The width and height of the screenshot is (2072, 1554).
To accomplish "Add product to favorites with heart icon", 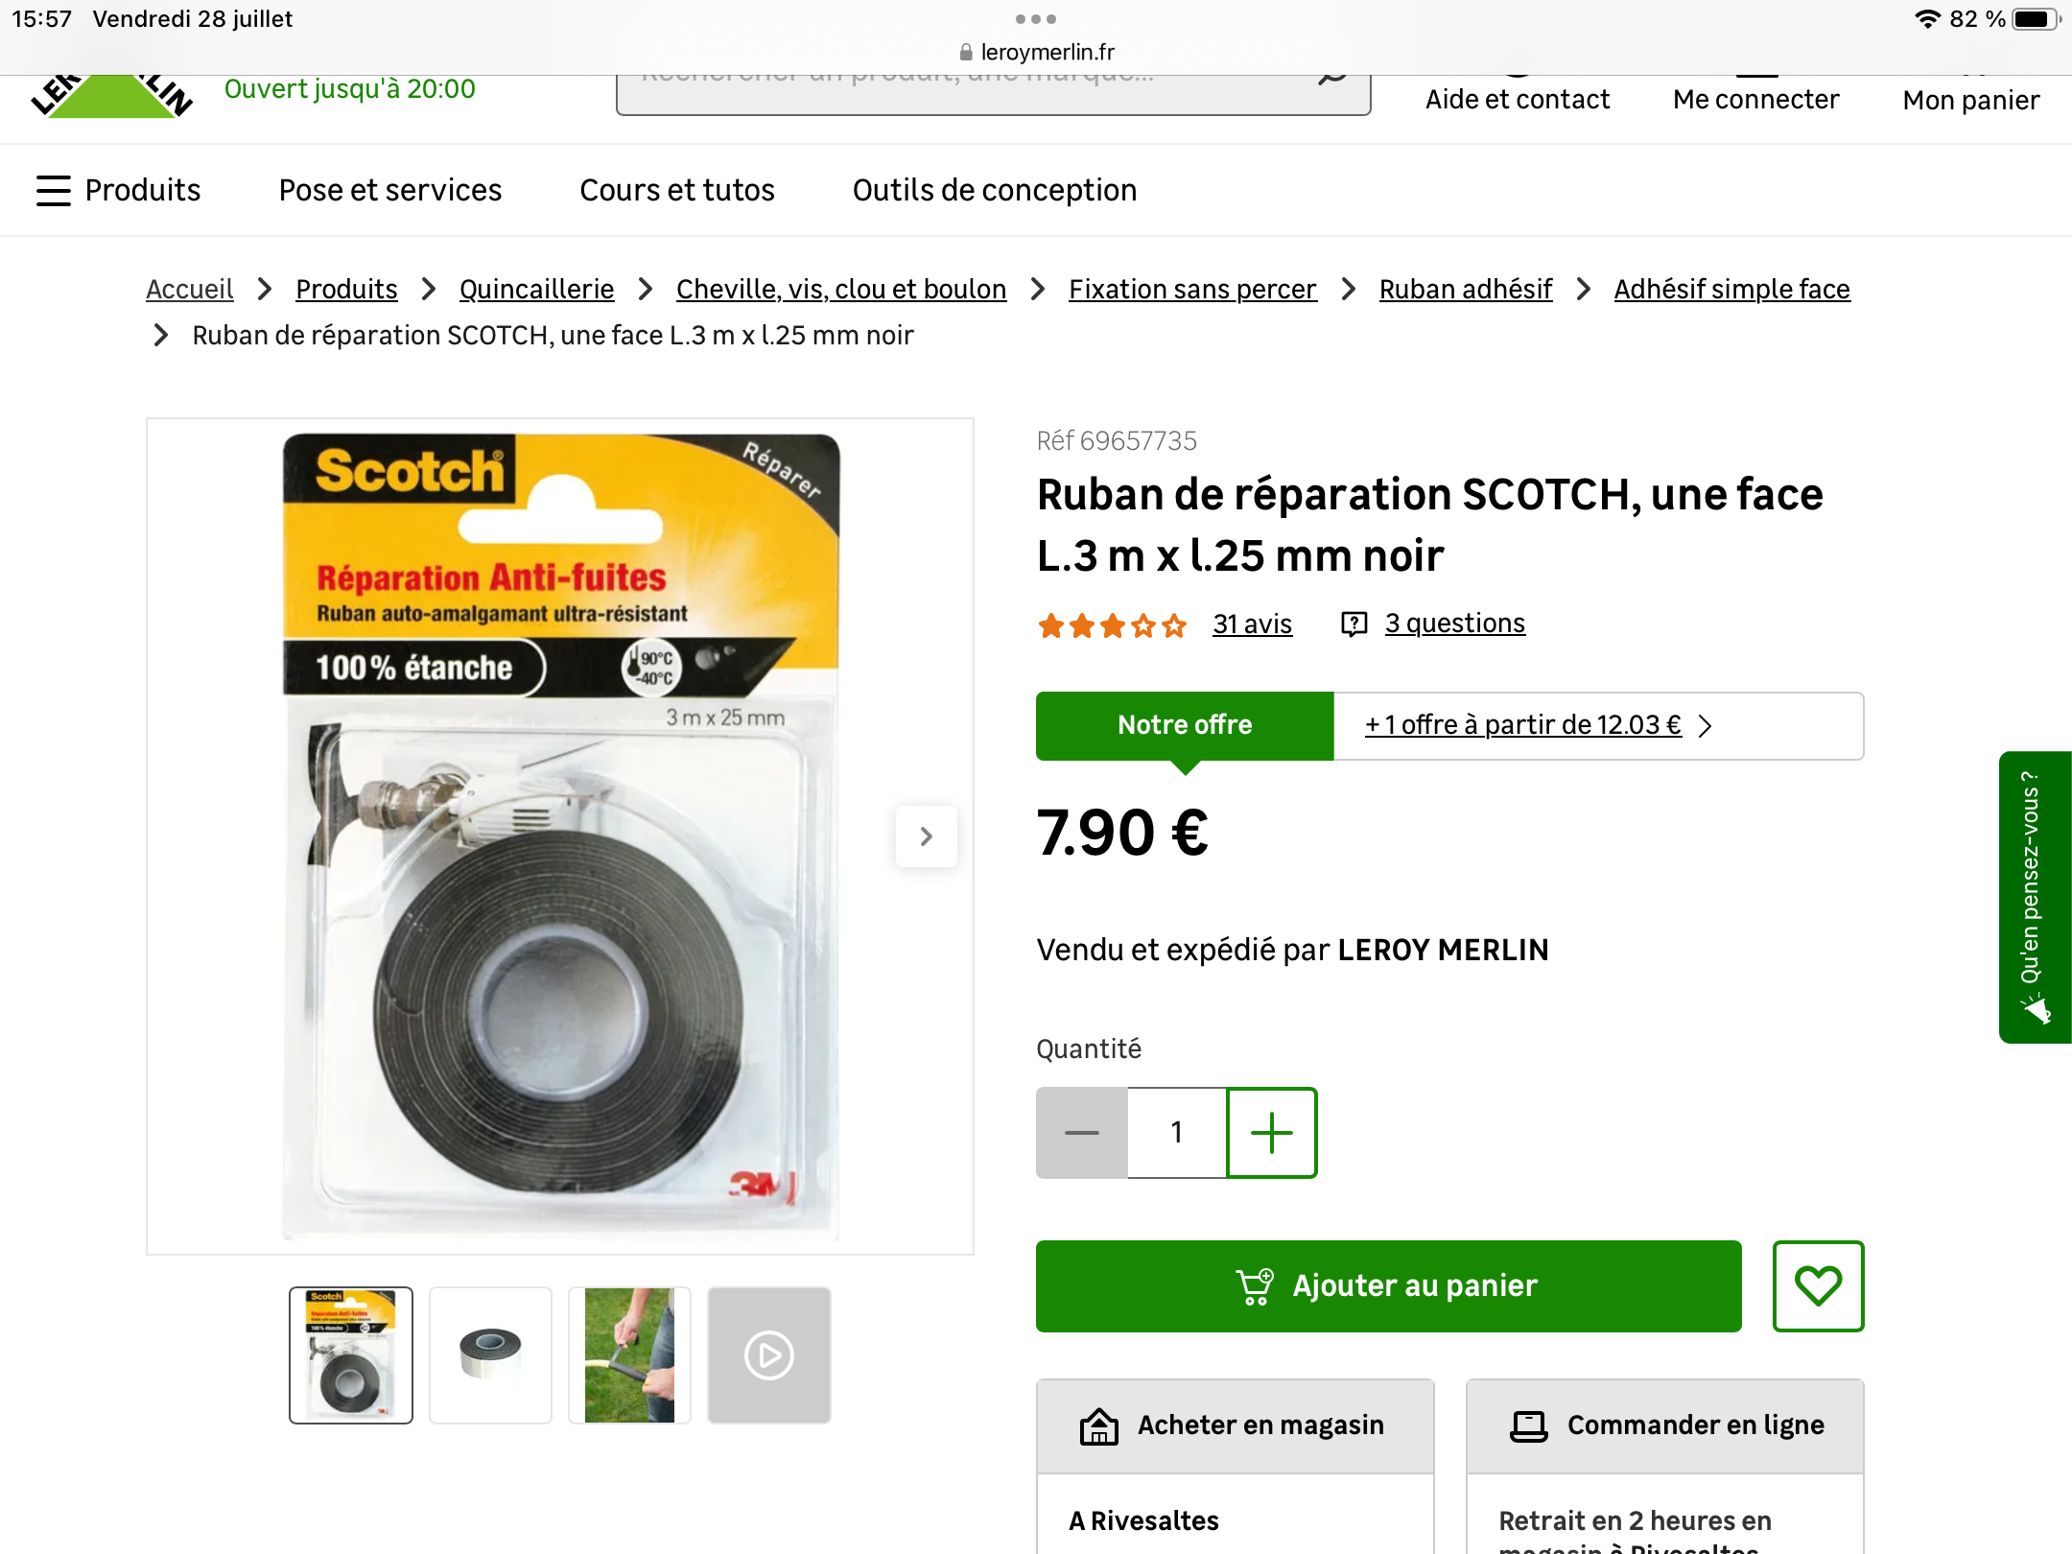I will [x=1818, y=1285].
